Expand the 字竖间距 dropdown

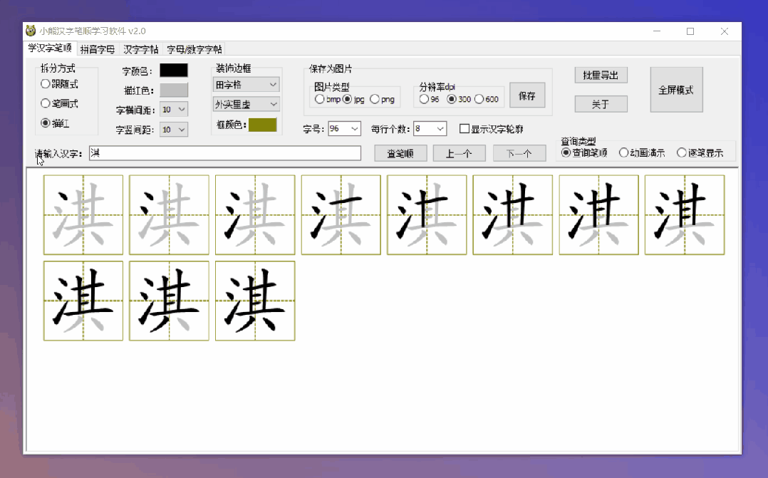173,130
